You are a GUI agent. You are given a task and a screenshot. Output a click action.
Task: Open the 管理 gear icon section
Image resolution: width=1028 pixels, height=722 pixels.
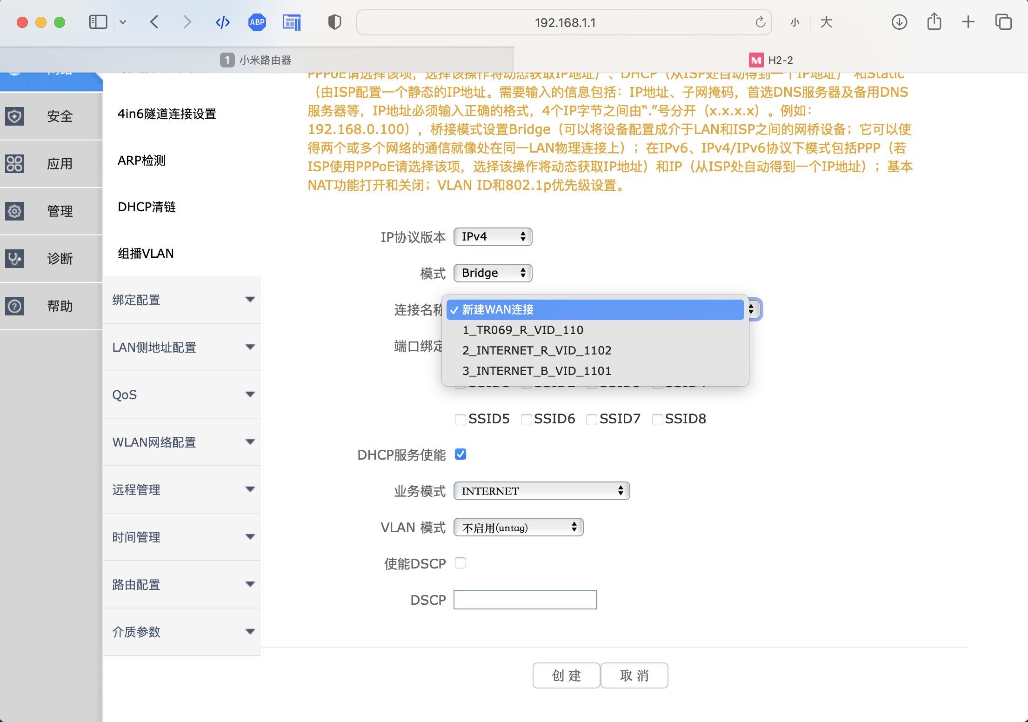(x=15, y=211)
